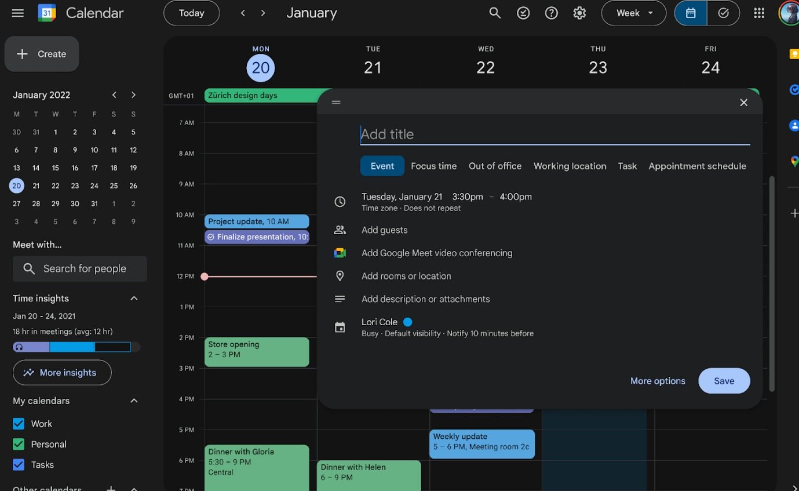Click the Save button
The width and height of the screenshot is (799, 491).
[x=724, y=381]
